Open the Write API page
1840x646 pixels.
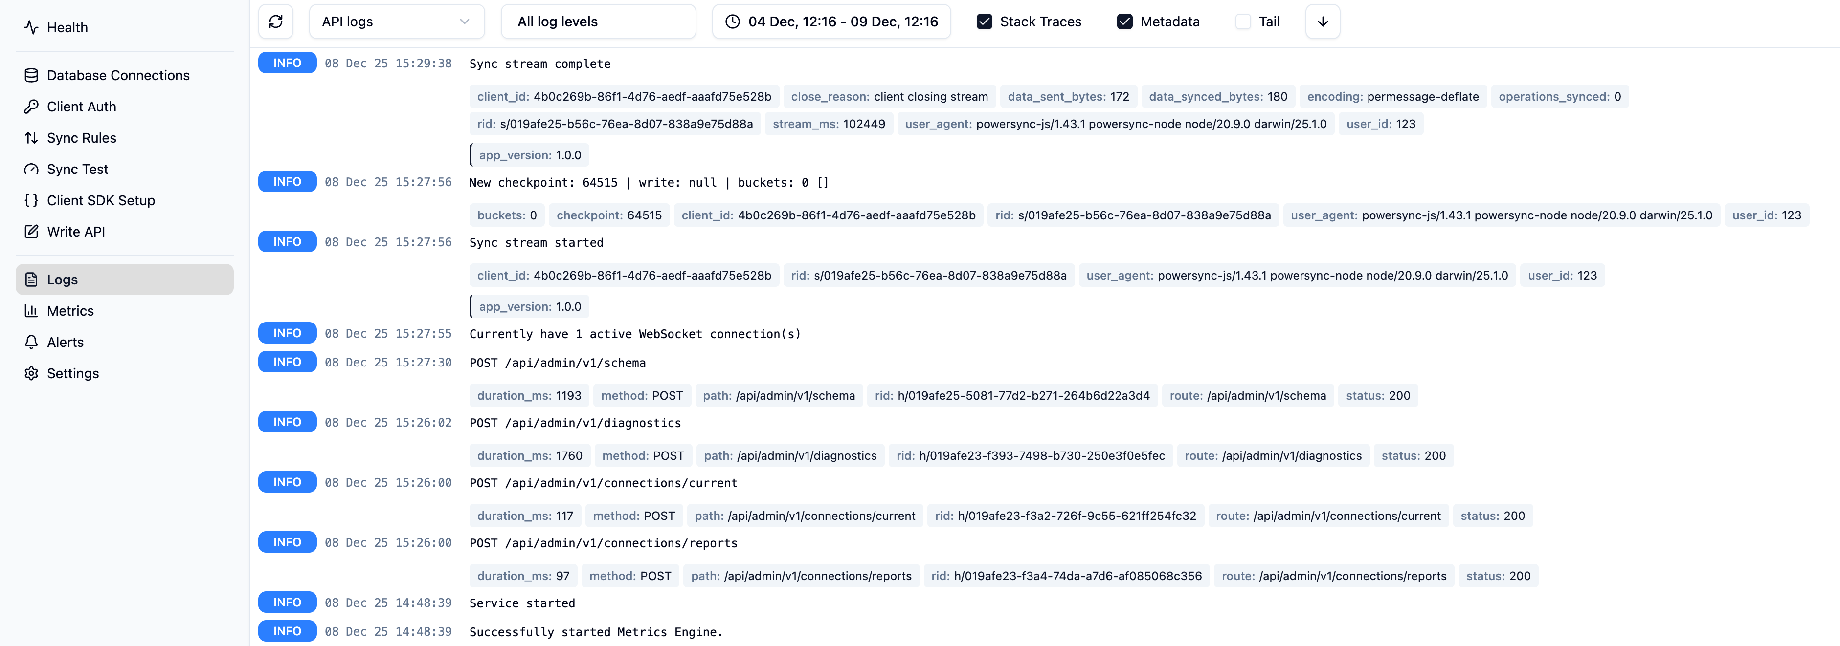76,232
